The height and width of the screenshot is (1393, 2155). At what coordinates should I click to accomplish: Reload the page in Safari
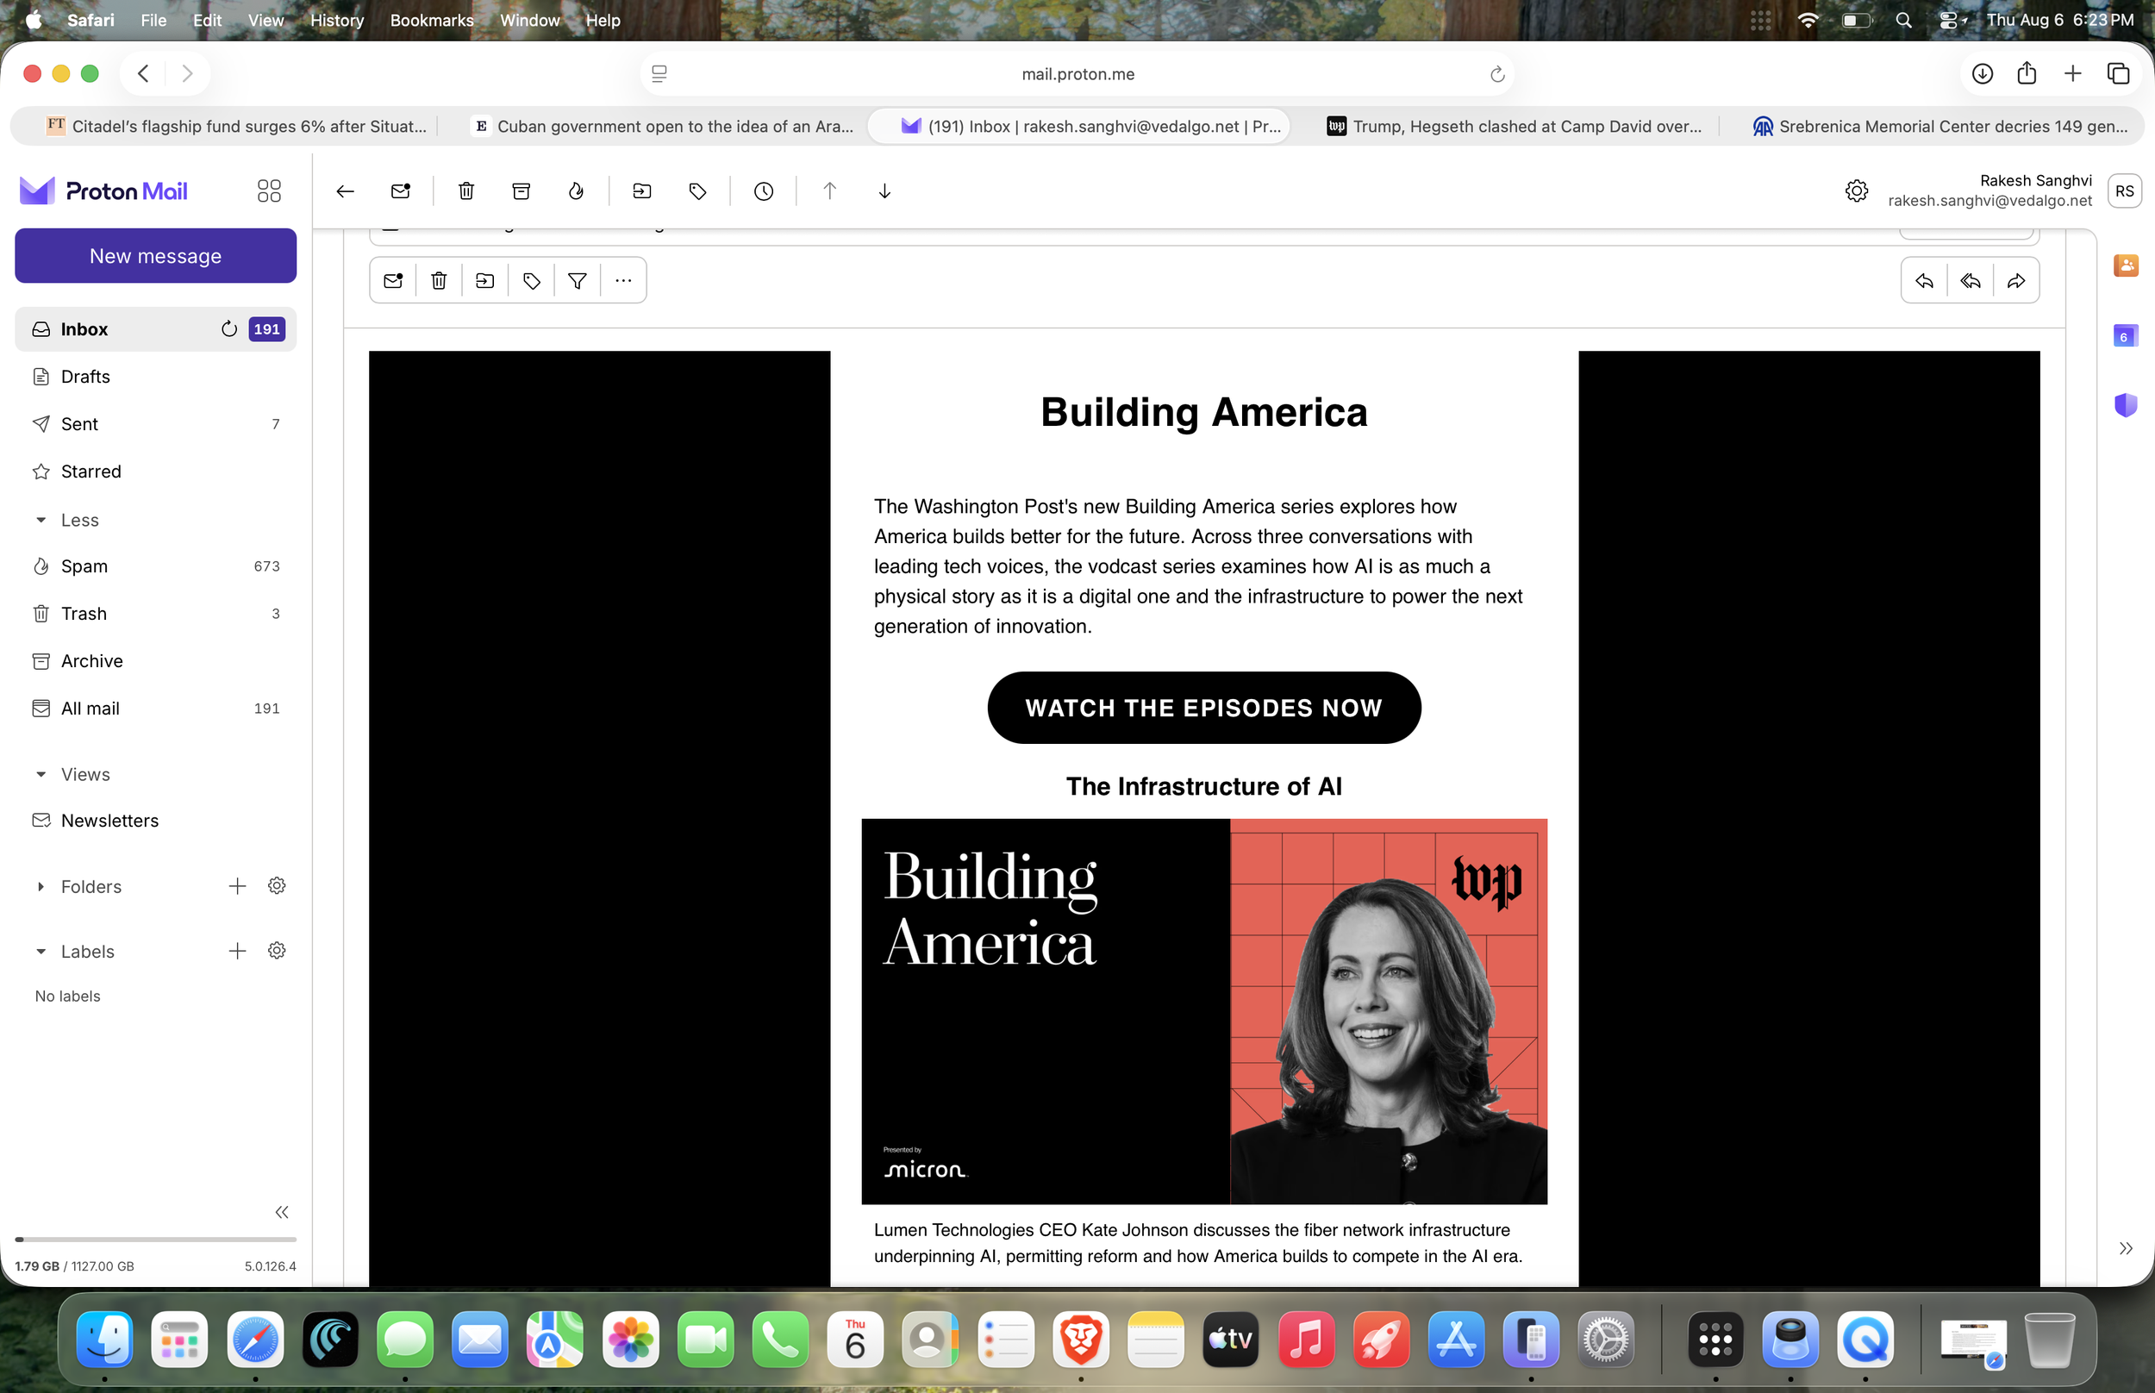(x=1496, y=74)
